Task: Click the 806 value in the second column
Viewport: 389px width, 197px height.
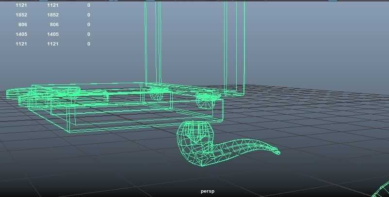Action: pos(54,25)
